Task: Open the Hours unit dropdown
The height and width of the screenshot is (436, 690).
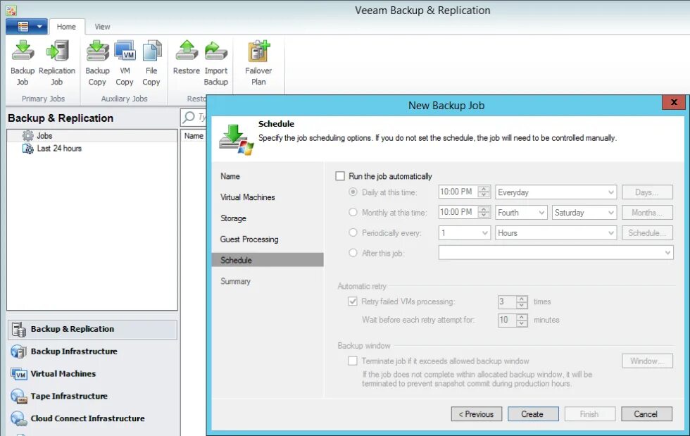Action: tap(556, 233)
